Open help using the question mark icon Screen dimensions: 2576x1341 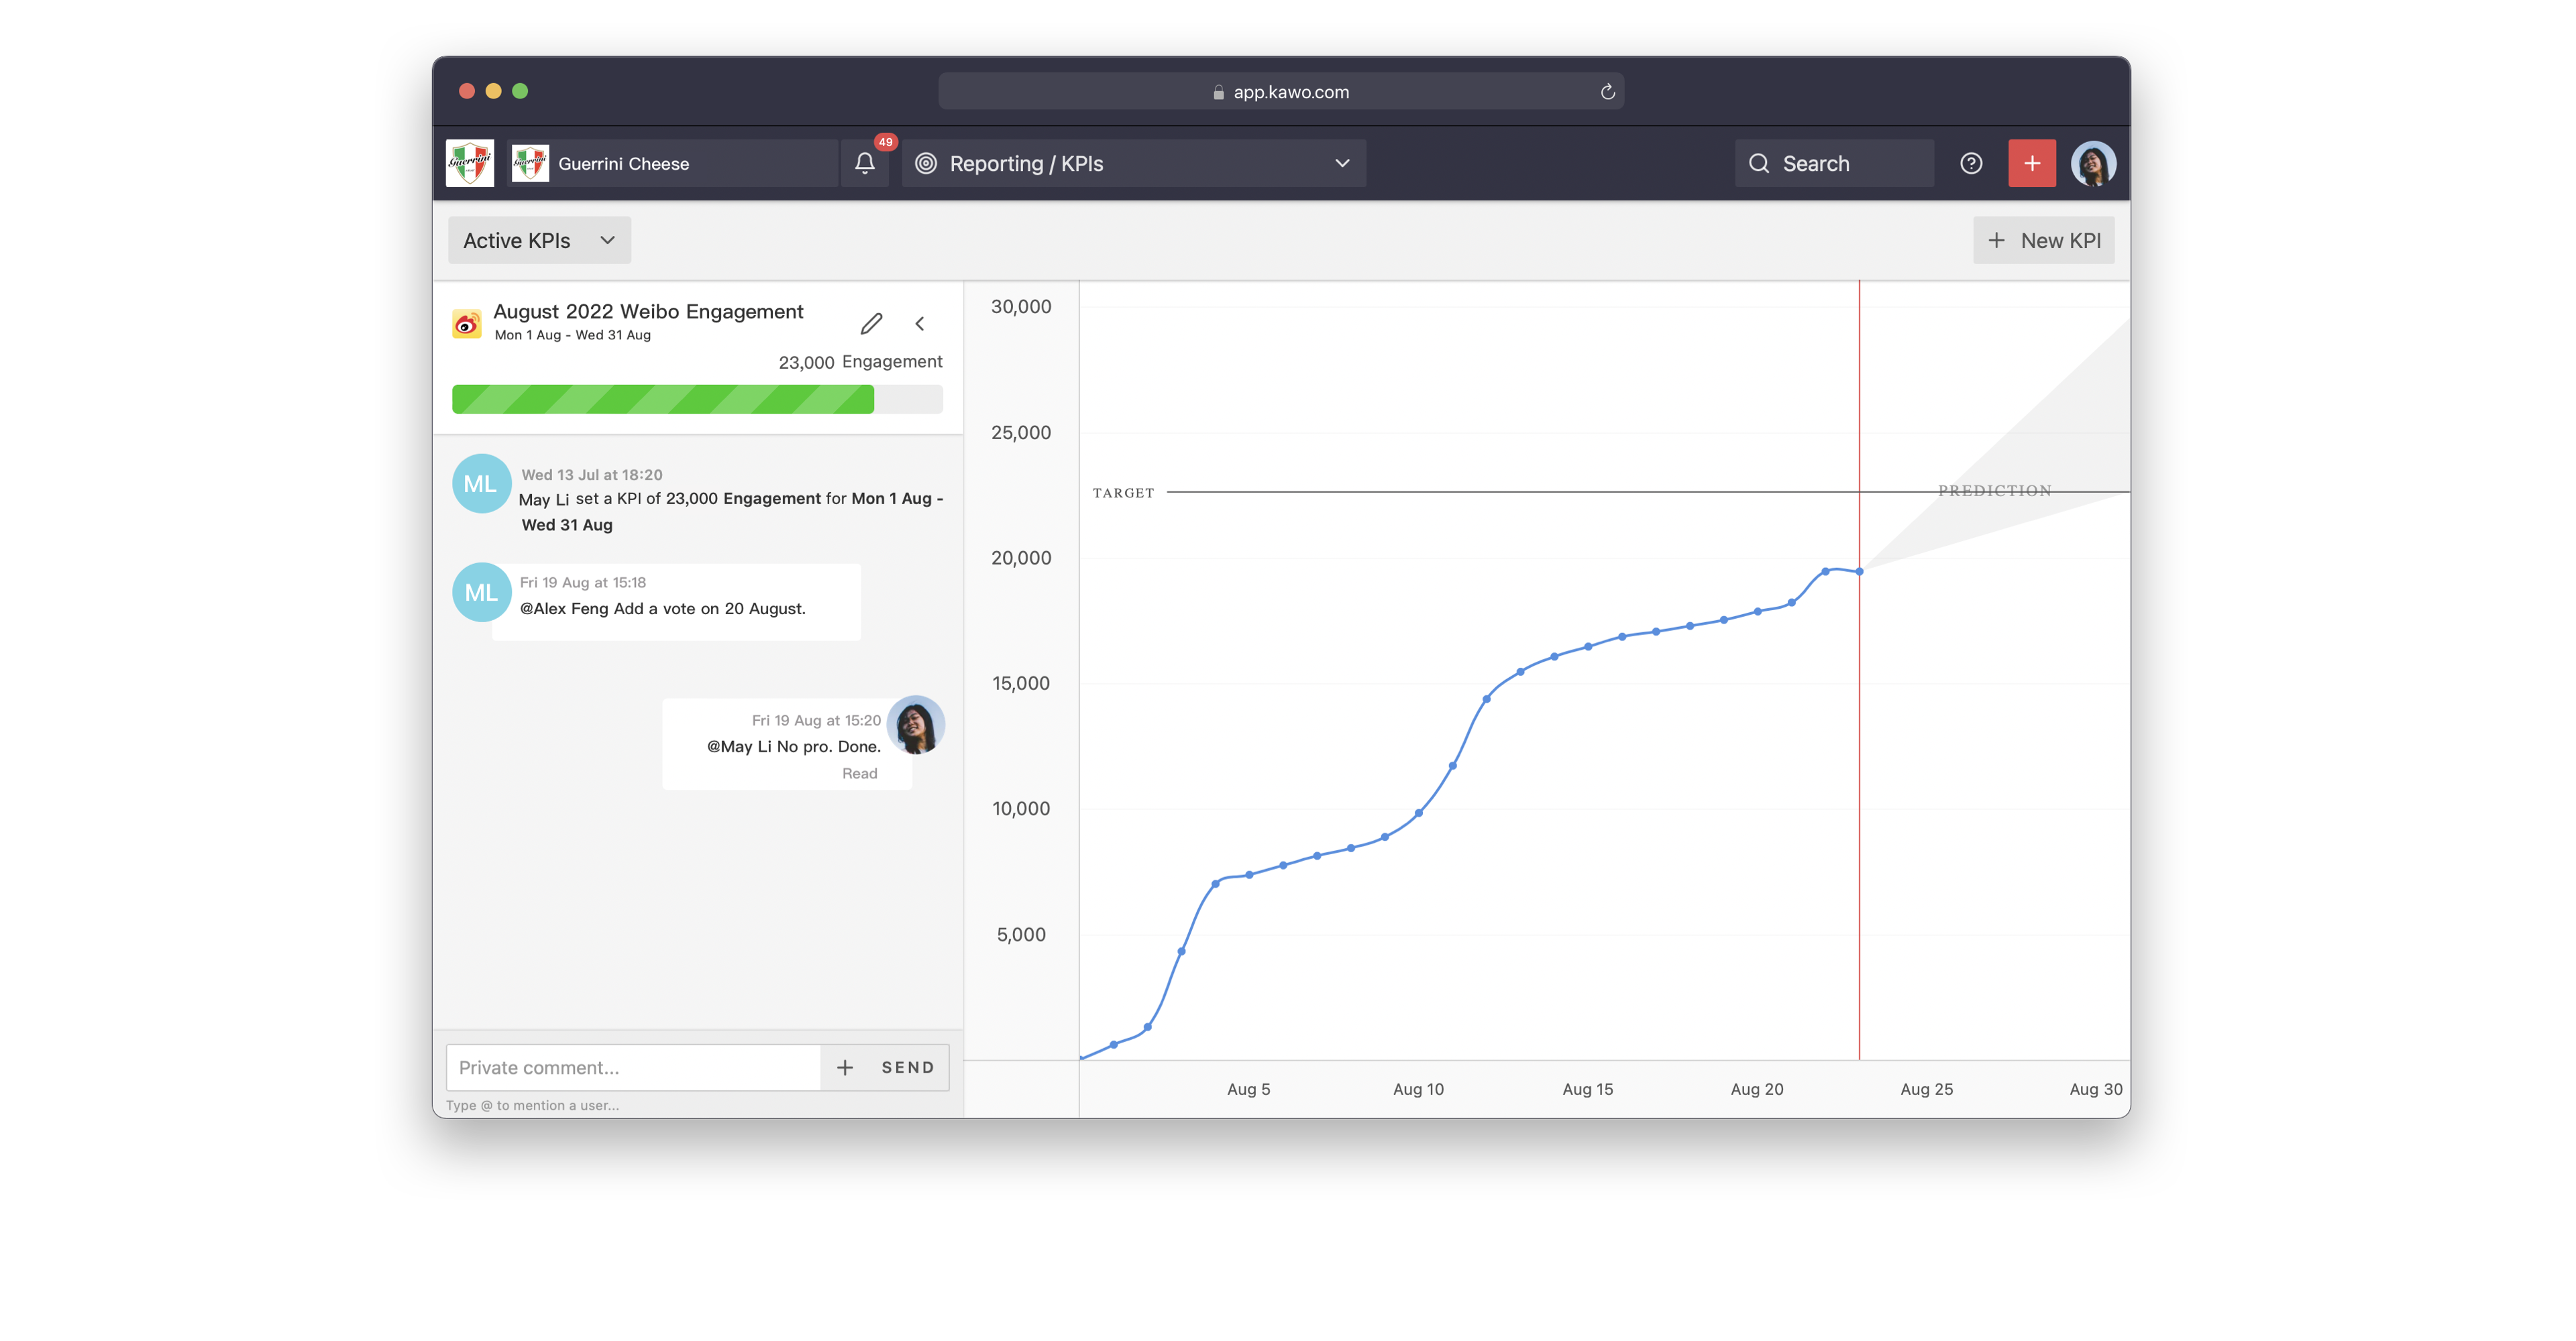pyautogui.click(x=1971, y=163)
